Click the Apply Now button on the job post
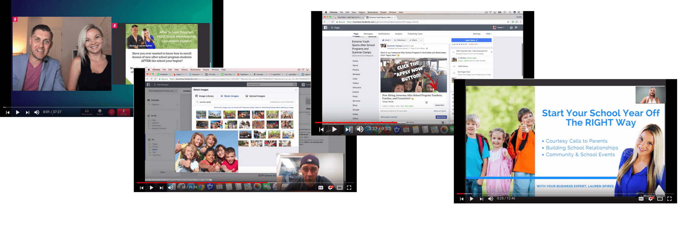The height and width of the screenshot is (240, 687). coord(439,105)
